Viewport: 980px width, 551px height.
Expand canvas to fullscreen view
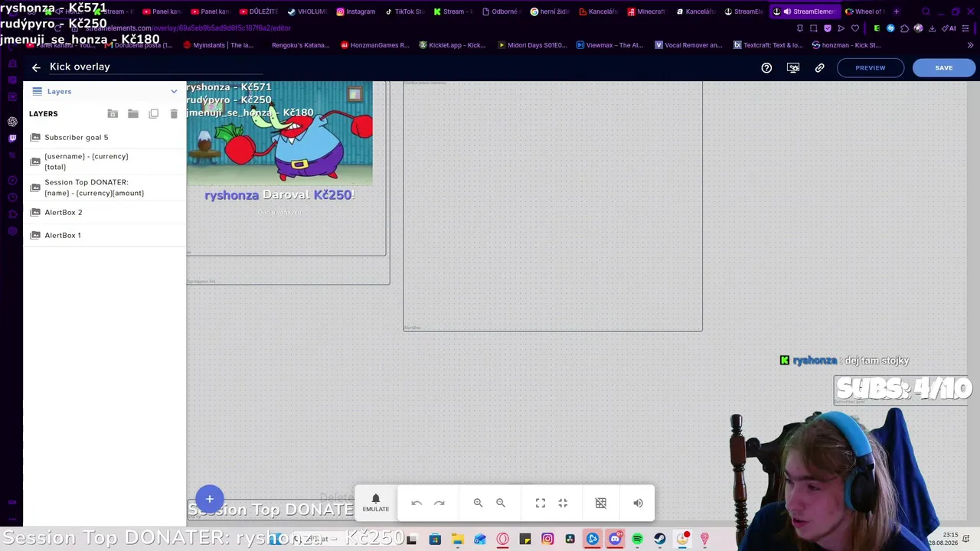click(x=541, y=503)
